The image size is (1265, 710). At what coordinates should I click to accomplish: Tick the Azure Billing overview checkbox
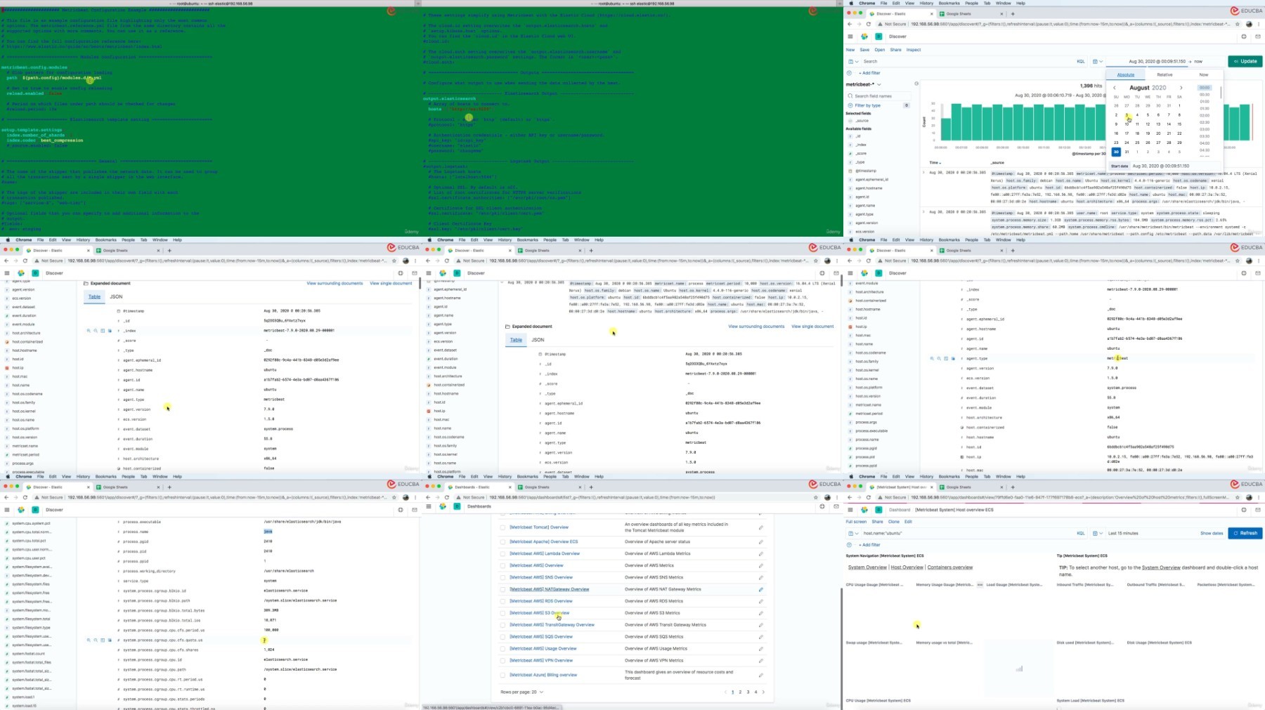click(x=502, y=676)
